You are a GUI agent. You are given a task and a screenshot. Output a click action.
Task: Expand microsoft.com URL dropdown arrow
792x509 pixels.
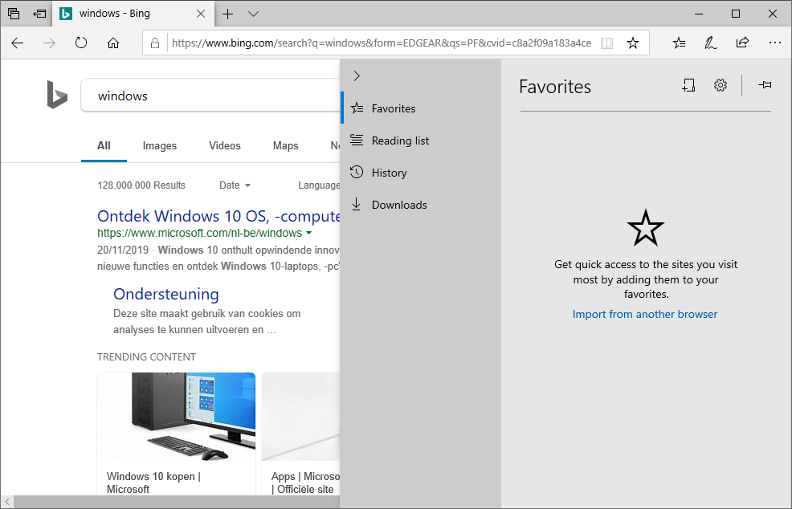coord(308,234)
